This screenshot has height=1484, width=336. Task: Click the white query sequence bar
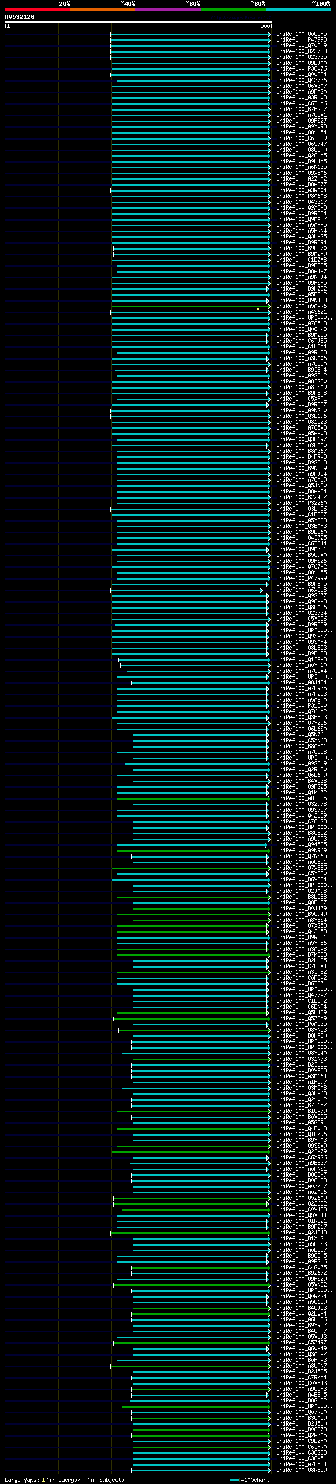[x=139, y=22]
